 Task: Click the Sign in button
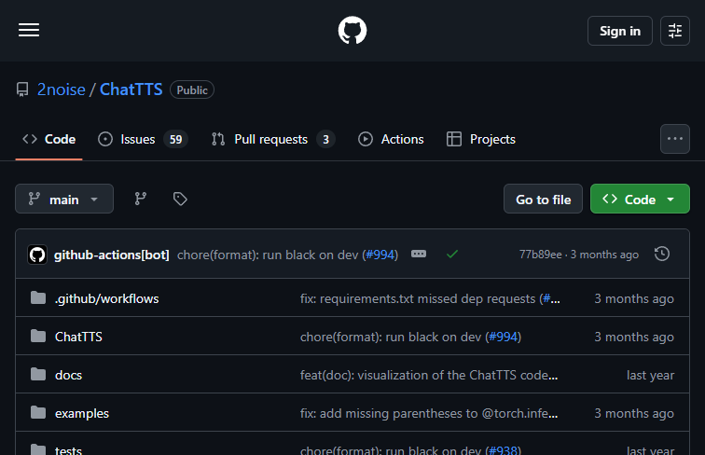(619, 31)
